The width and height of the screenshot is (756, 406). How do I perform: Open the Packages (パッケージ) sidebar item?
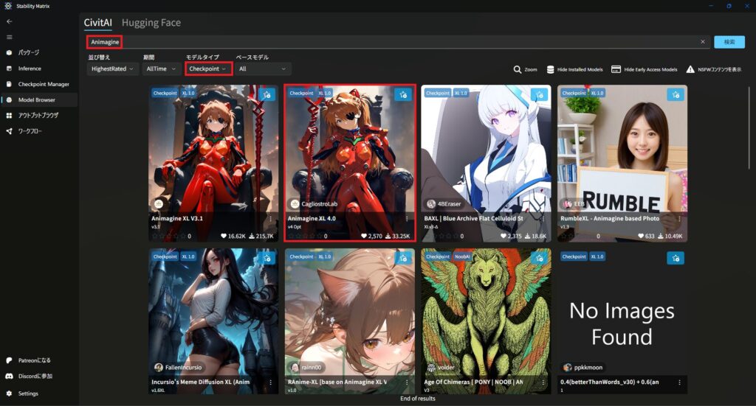click(38, 52)
